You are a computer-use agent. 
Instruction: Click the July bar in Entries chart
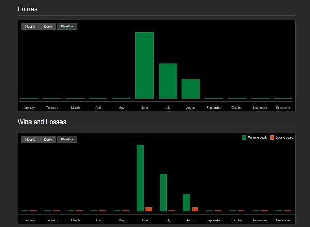coord(168,81)
